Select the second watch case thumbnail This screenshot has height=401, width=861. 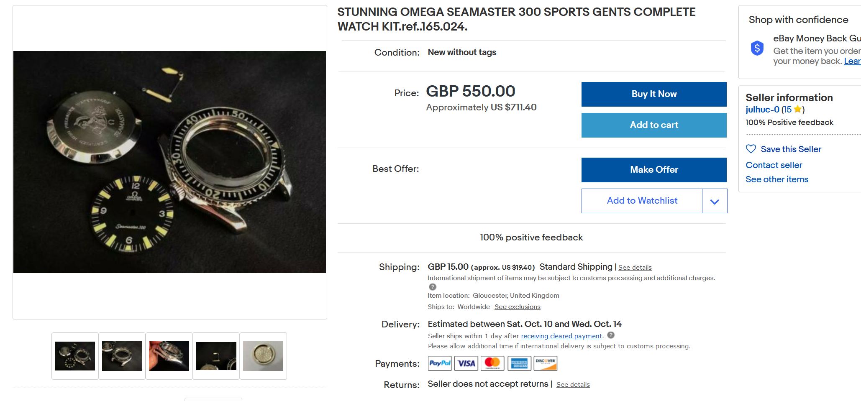coord(122,356)
